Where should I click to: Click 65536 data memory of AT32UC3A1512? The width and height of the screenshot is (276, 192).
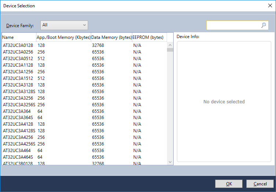click(98, 78)
